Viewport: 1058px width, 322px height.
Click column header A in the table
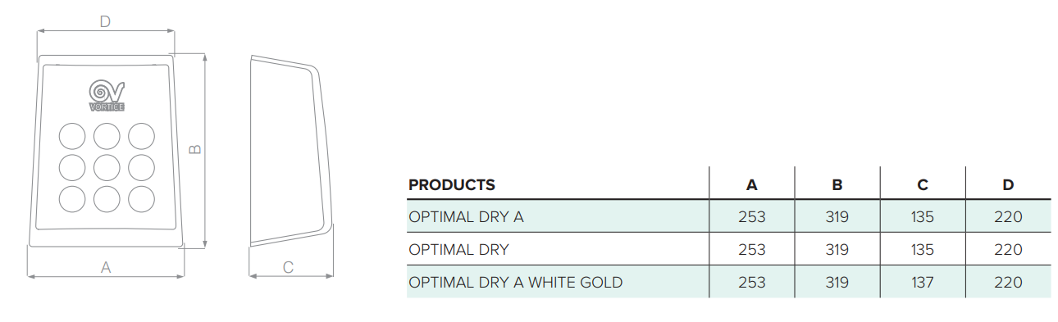click(752, 184)
